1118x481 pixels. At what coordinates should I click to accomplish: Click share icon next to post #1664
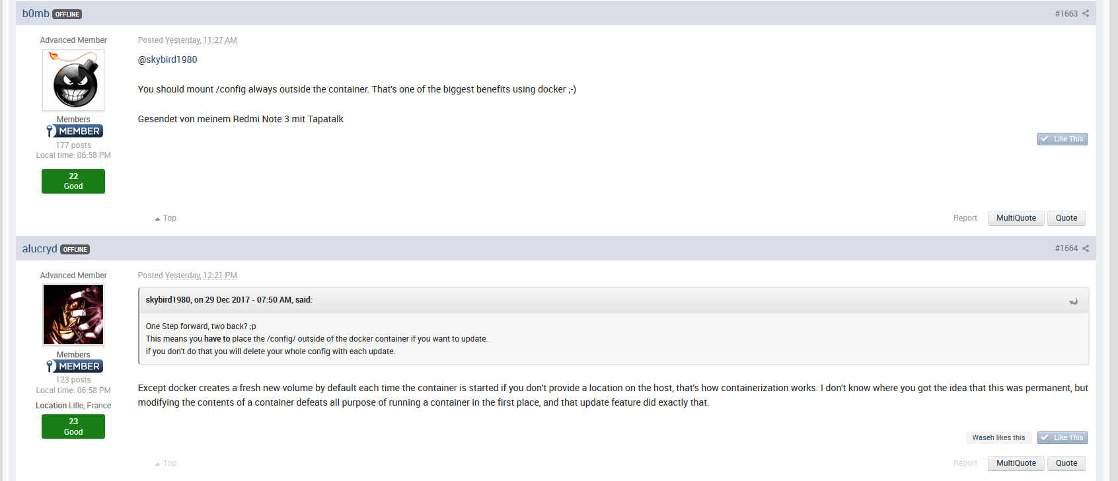(x=1086, y=248)
